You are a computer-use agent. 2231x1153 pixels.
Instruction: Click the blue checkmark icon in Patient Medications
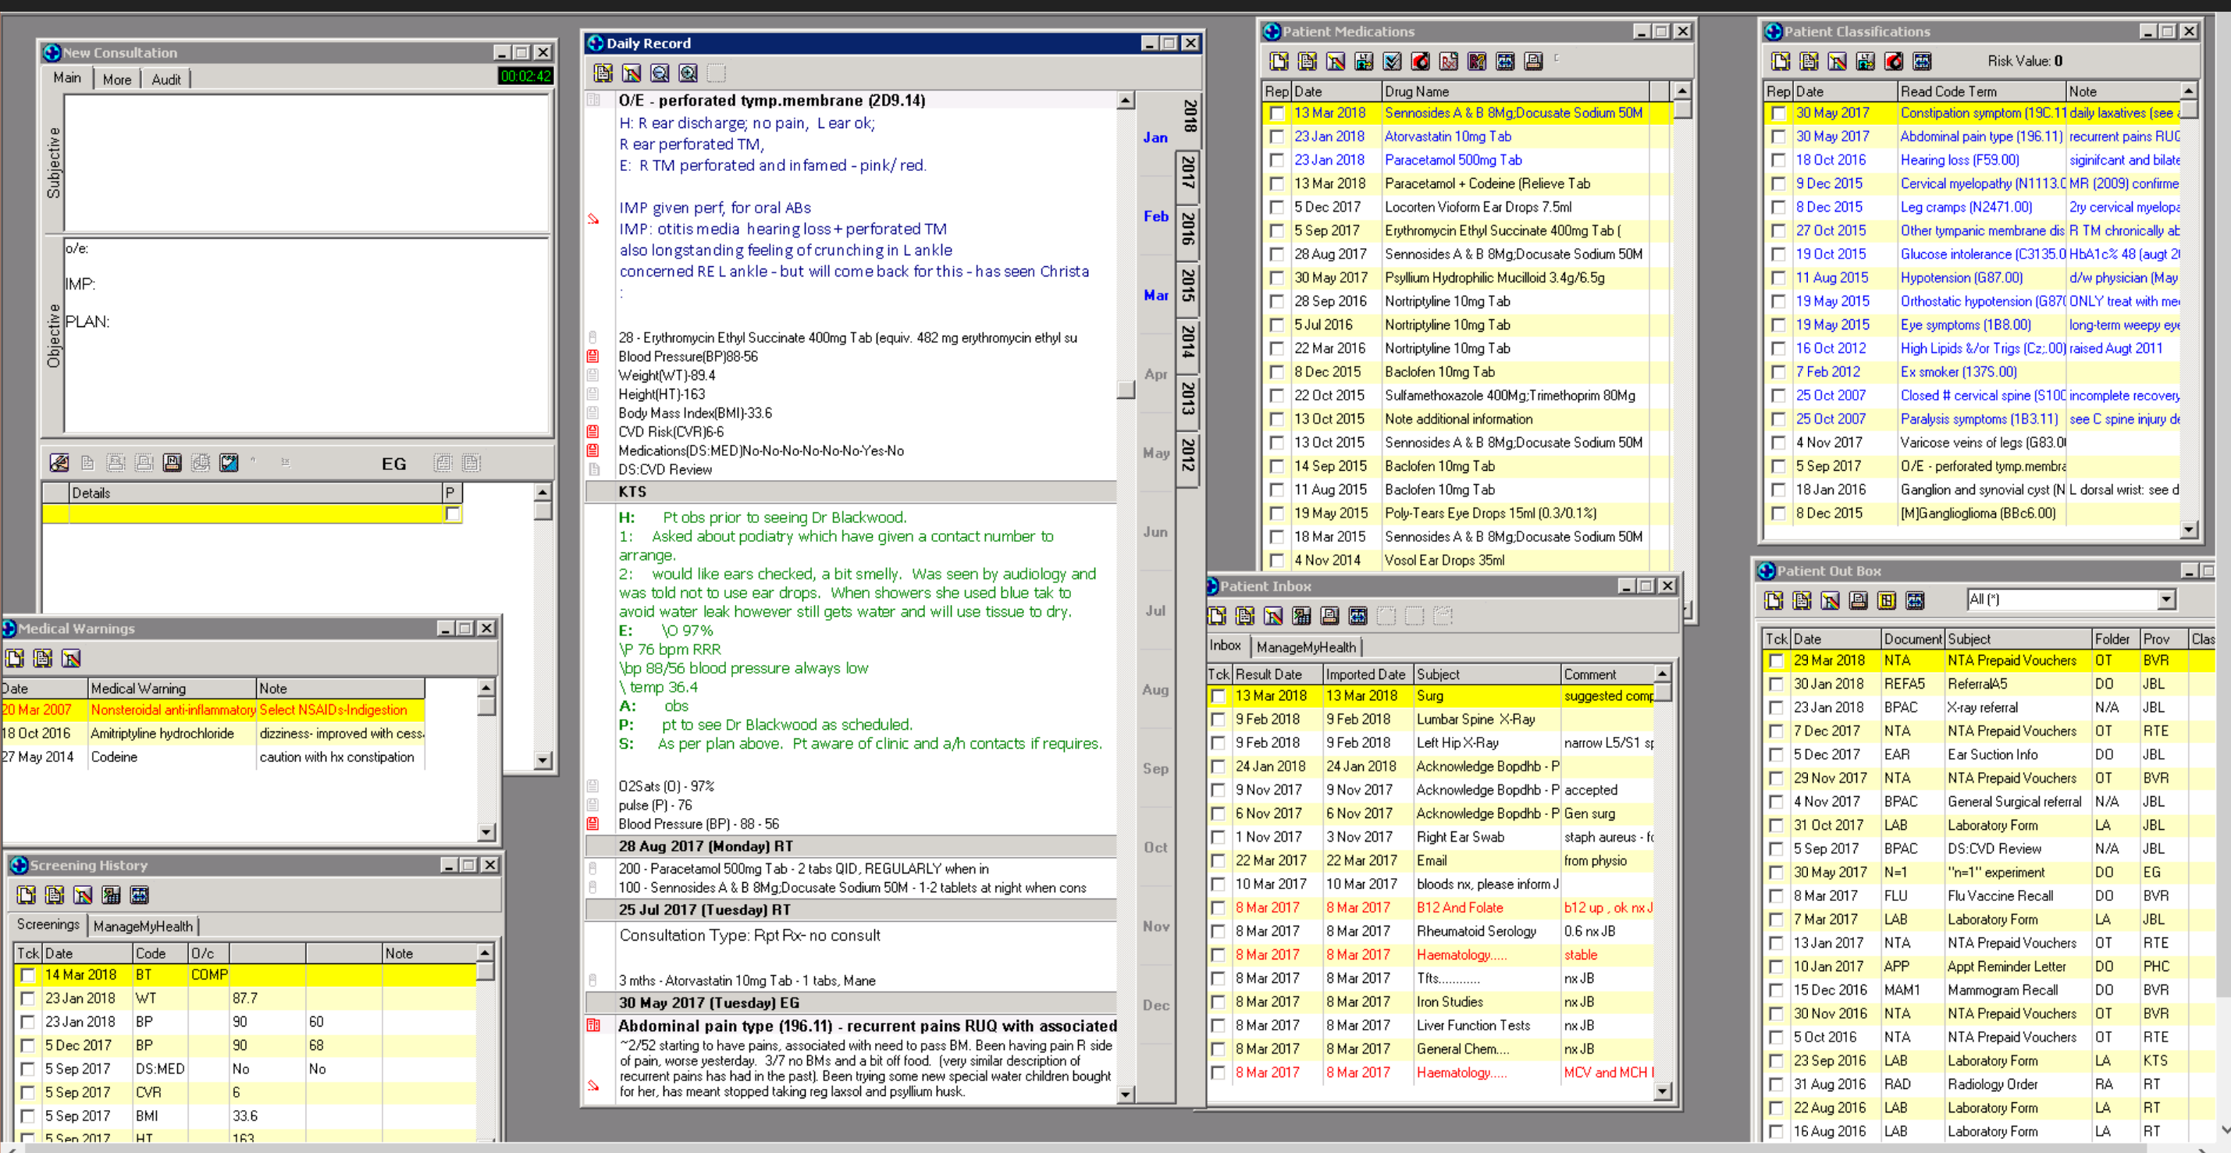point(1392,62)
